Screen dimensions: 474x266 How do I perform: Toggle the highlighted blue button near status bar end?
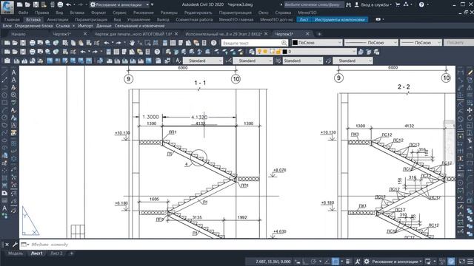pyautogui.click(x=451, y=262)
